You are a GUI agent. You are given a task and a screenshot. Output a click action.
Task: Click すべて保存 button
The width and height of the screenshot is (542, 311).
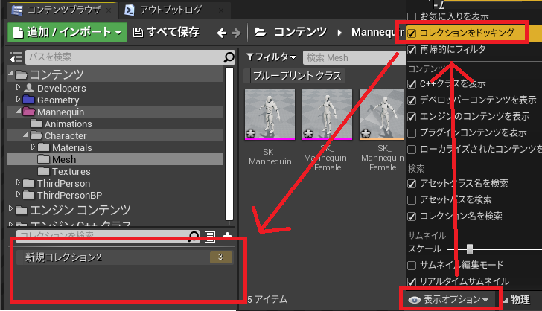coord(166,33)
